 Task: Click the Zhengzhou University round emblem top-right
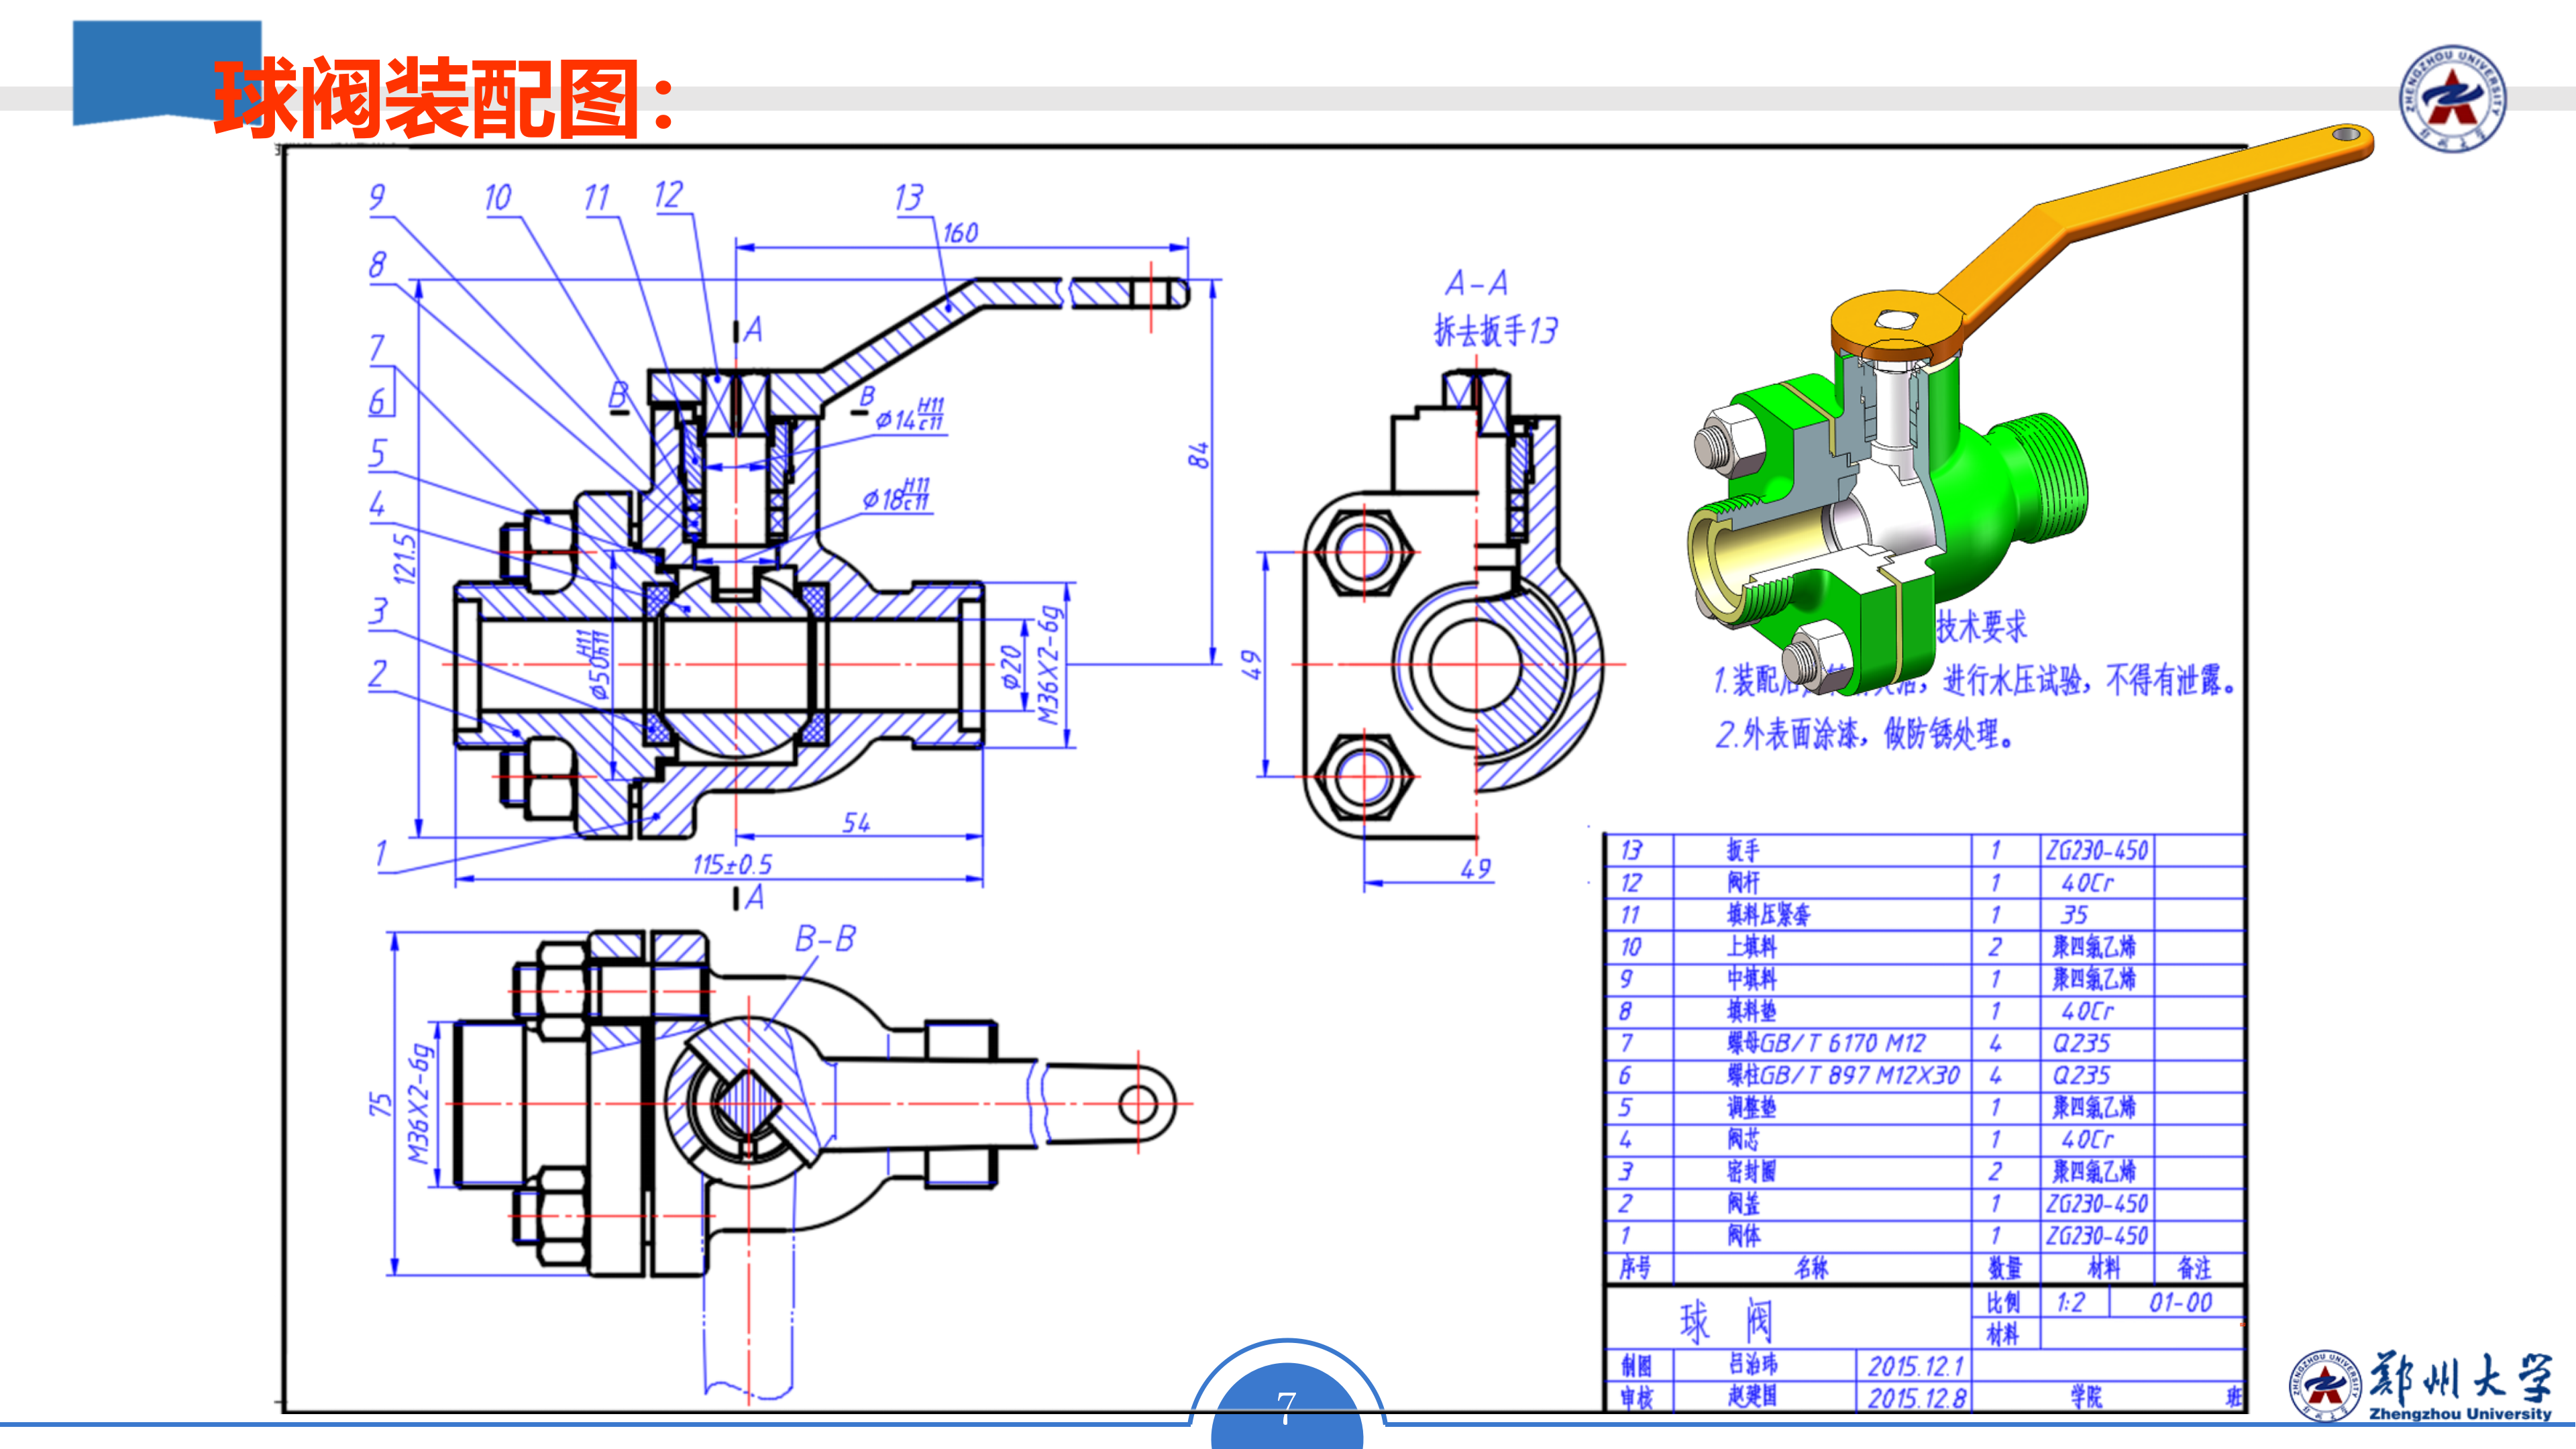(x=2452, y=98)
